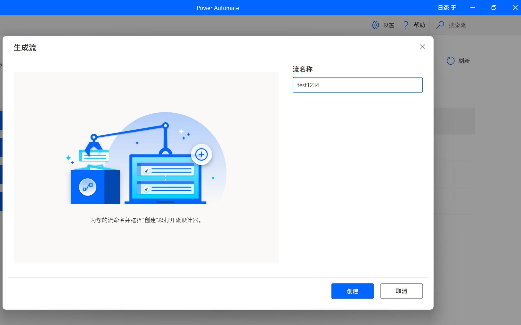Click the 搜索流 search box text
The image size is (521, 325).
pyautogui.click(x=457, y=25)
